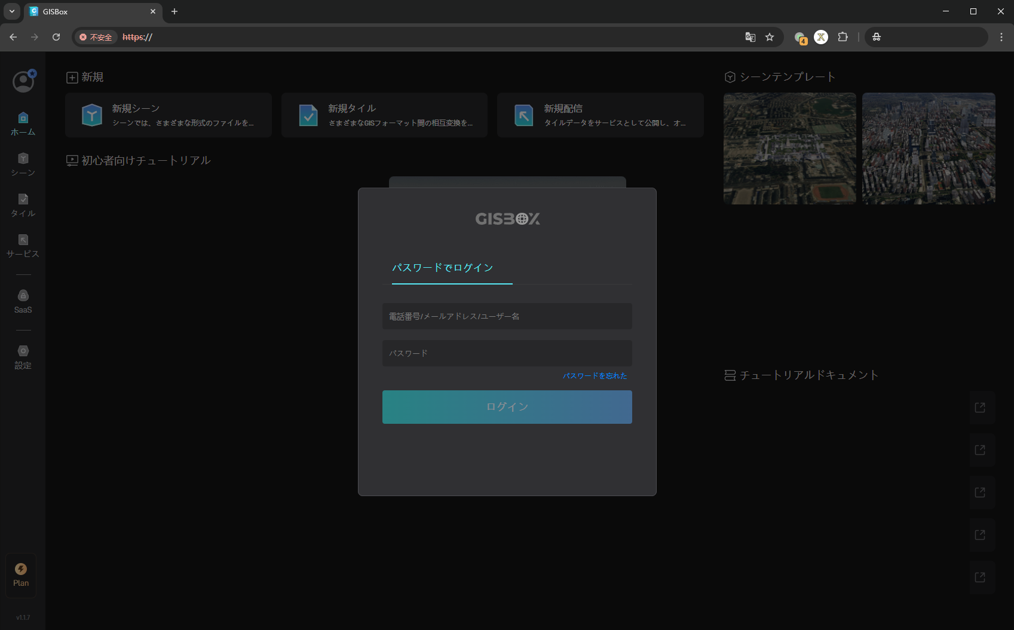Open タイル section in sidebar
The height and width of the screenshot is (630, 1014).
point(23,206)
